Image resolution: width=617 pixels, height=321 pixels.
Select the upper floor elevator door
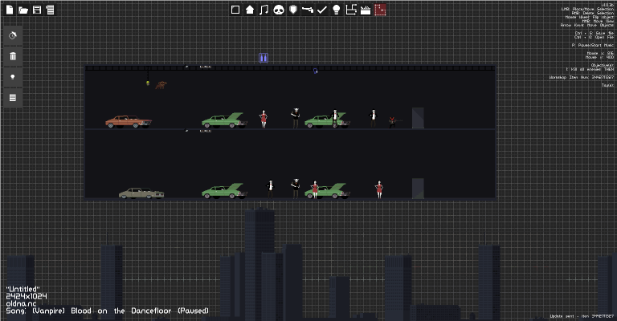click(x=418, y=118)
